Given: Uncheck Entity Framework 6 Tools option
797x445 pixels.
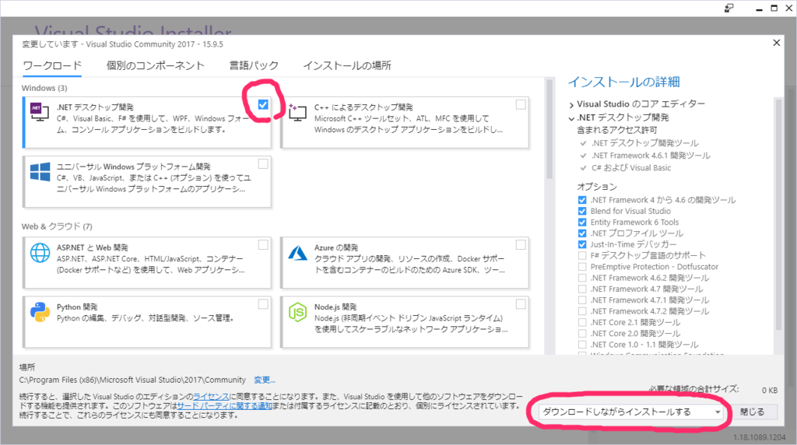Looking at the screenshot, I should pyautogui.click(x=582, y=223).
